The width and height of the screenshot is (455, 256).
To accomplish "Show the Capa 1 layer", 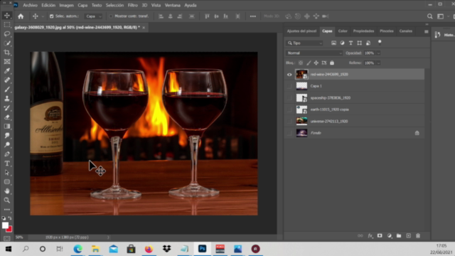I will coord(289,86).
